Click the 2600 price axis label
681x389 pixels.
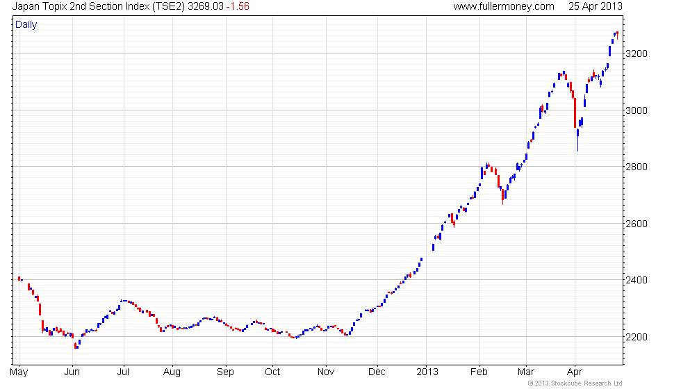point(636,224)
